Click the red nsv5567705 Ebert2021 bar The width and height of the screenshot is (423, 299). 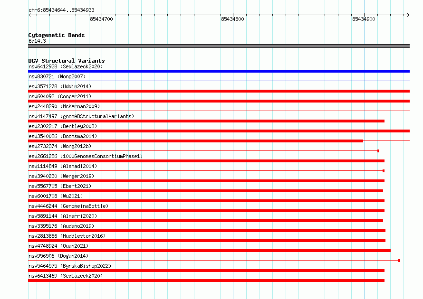[x=206, y=191]
